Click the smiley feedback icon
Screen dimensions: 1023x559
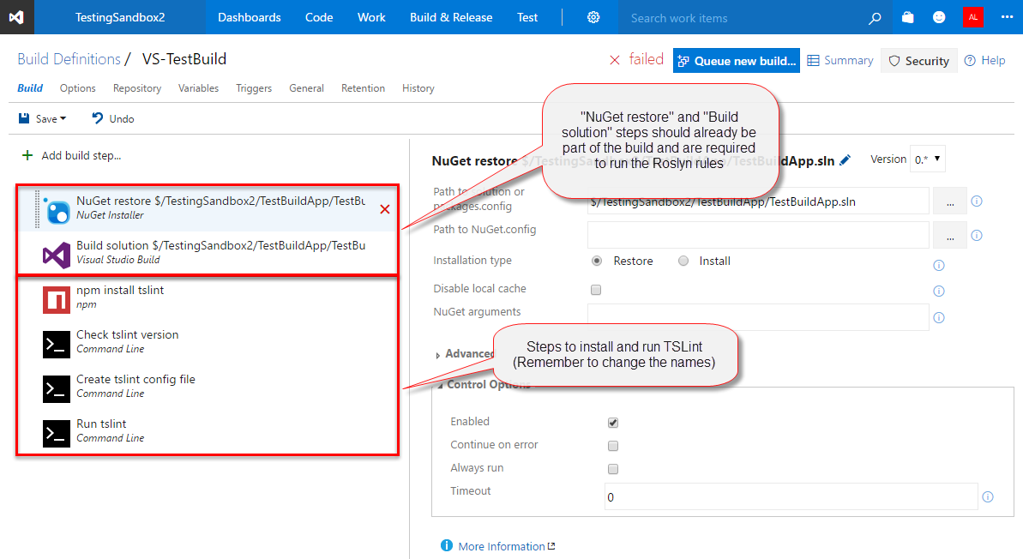click(940, 17)
